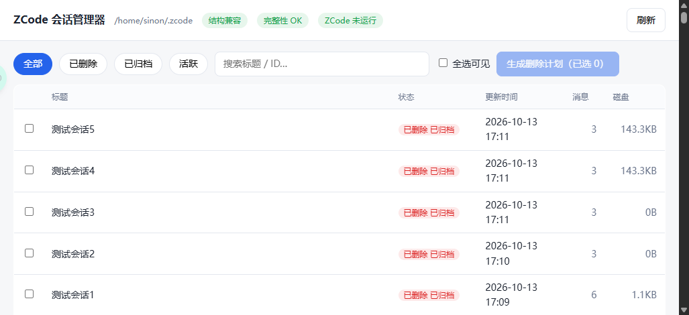Select the 全部 filter tab
Viewport: 689px width, 315px height.
(33, 64)
